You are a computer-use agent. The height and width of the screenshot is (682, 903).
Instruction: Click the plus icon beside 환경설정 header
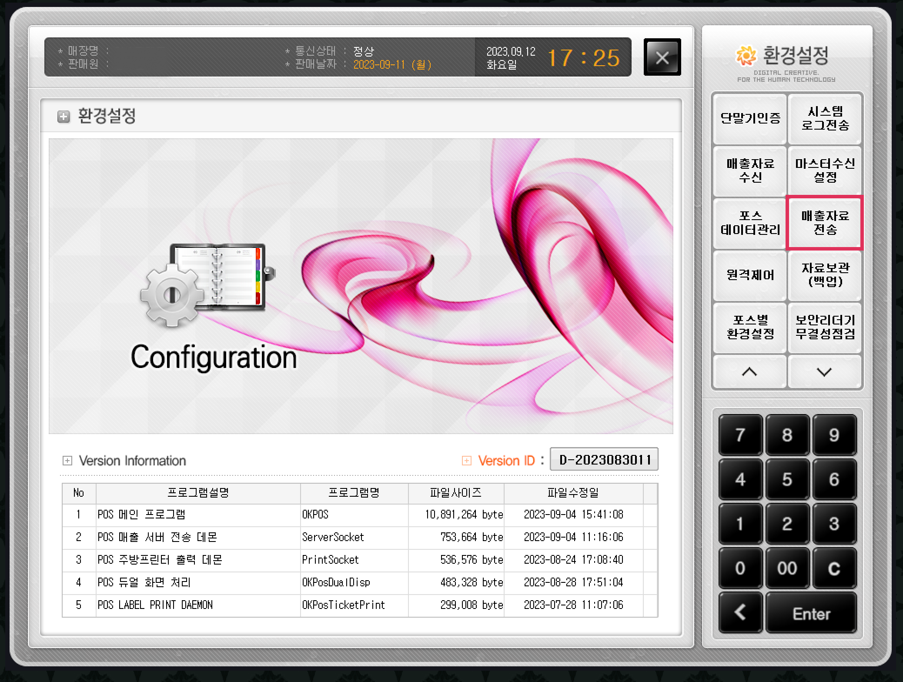coord(64,117)
